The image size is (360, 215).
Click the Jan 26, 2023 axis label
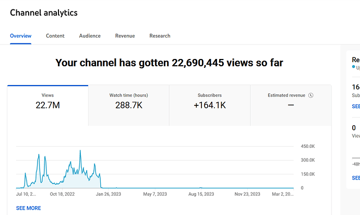point(109,194)
